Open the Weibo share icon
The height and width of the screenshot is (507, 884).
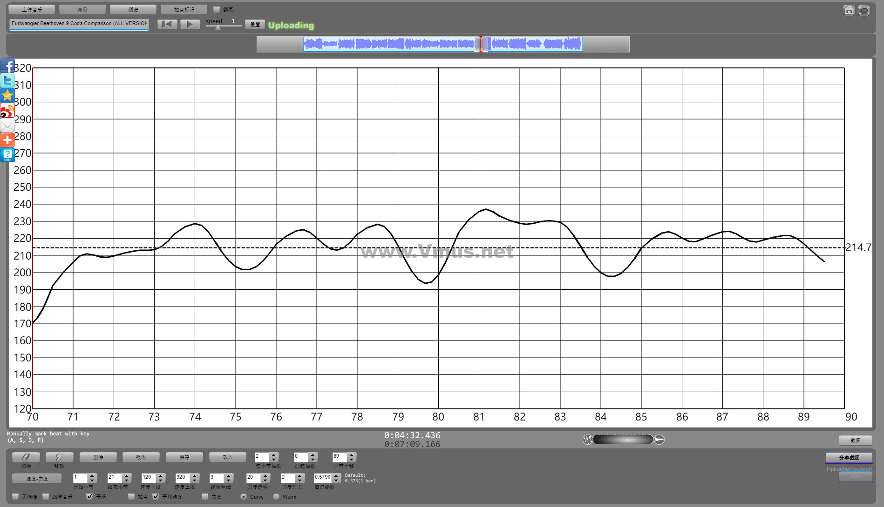coord(7,111)
